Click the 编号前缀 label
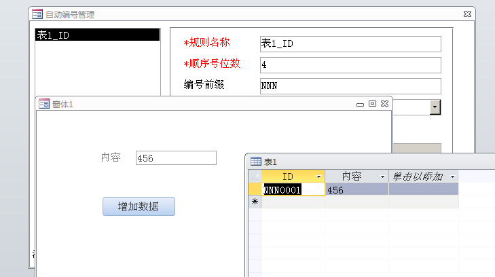This screenshot has width=495, height=277. 204,85
